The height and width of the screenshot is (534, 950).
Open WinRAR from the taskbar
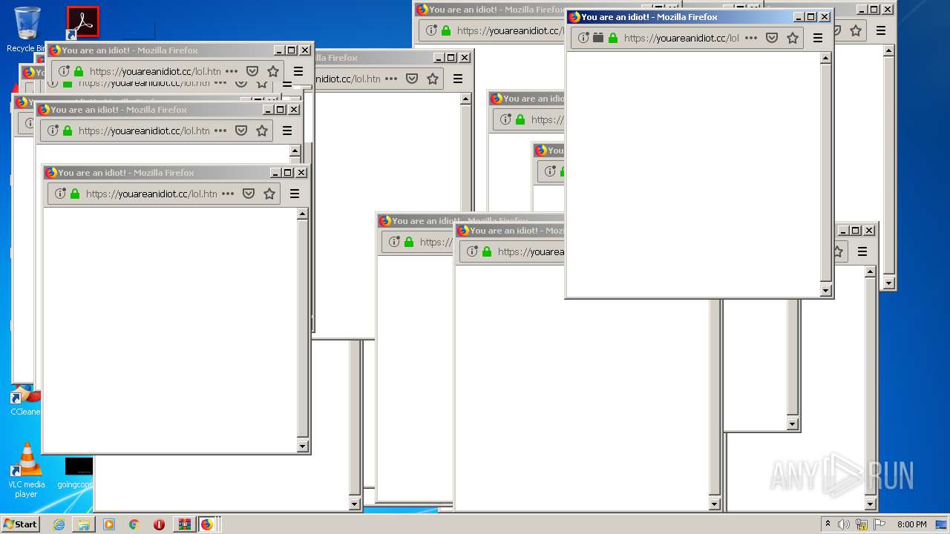tap(184, 524)
